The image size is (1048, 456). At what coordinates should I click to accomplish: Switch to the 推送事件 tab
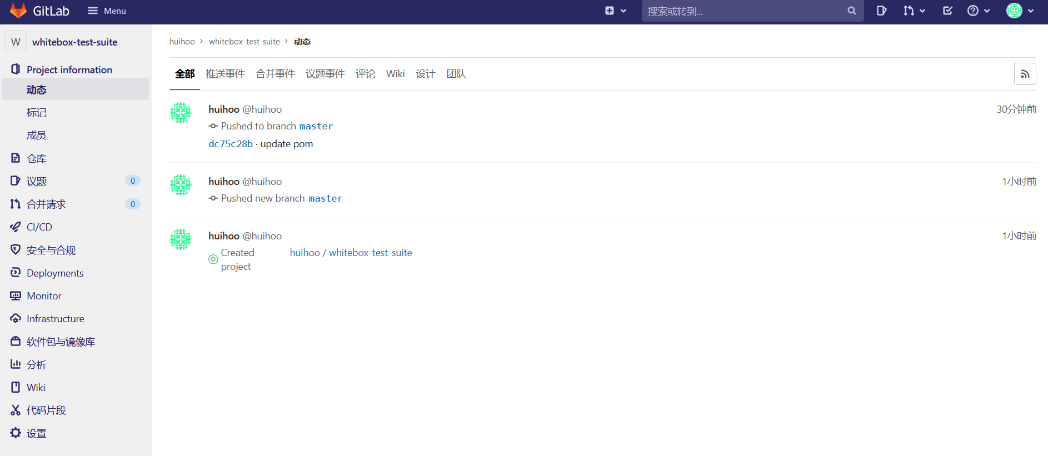point(224,74)
